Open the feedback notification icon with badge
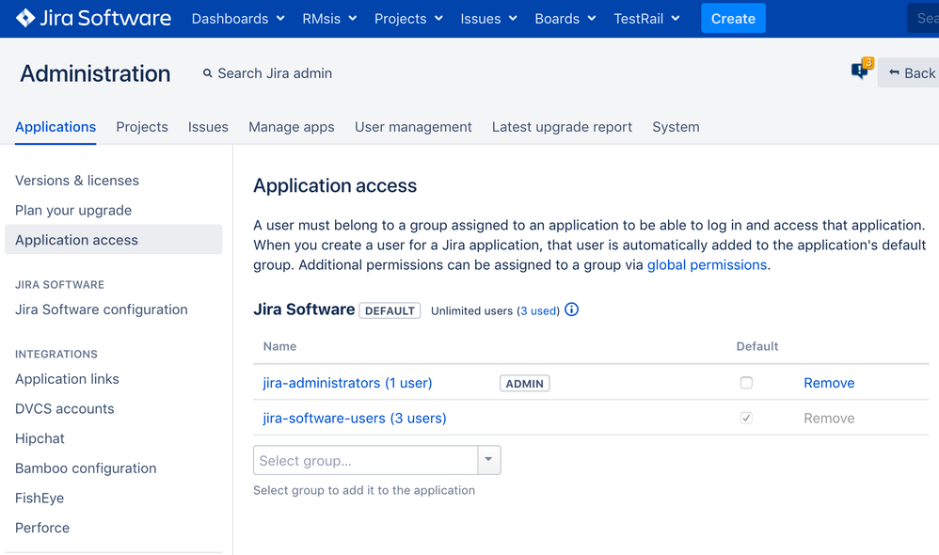This screenshot has height=555, width=939. pos(862,70)
